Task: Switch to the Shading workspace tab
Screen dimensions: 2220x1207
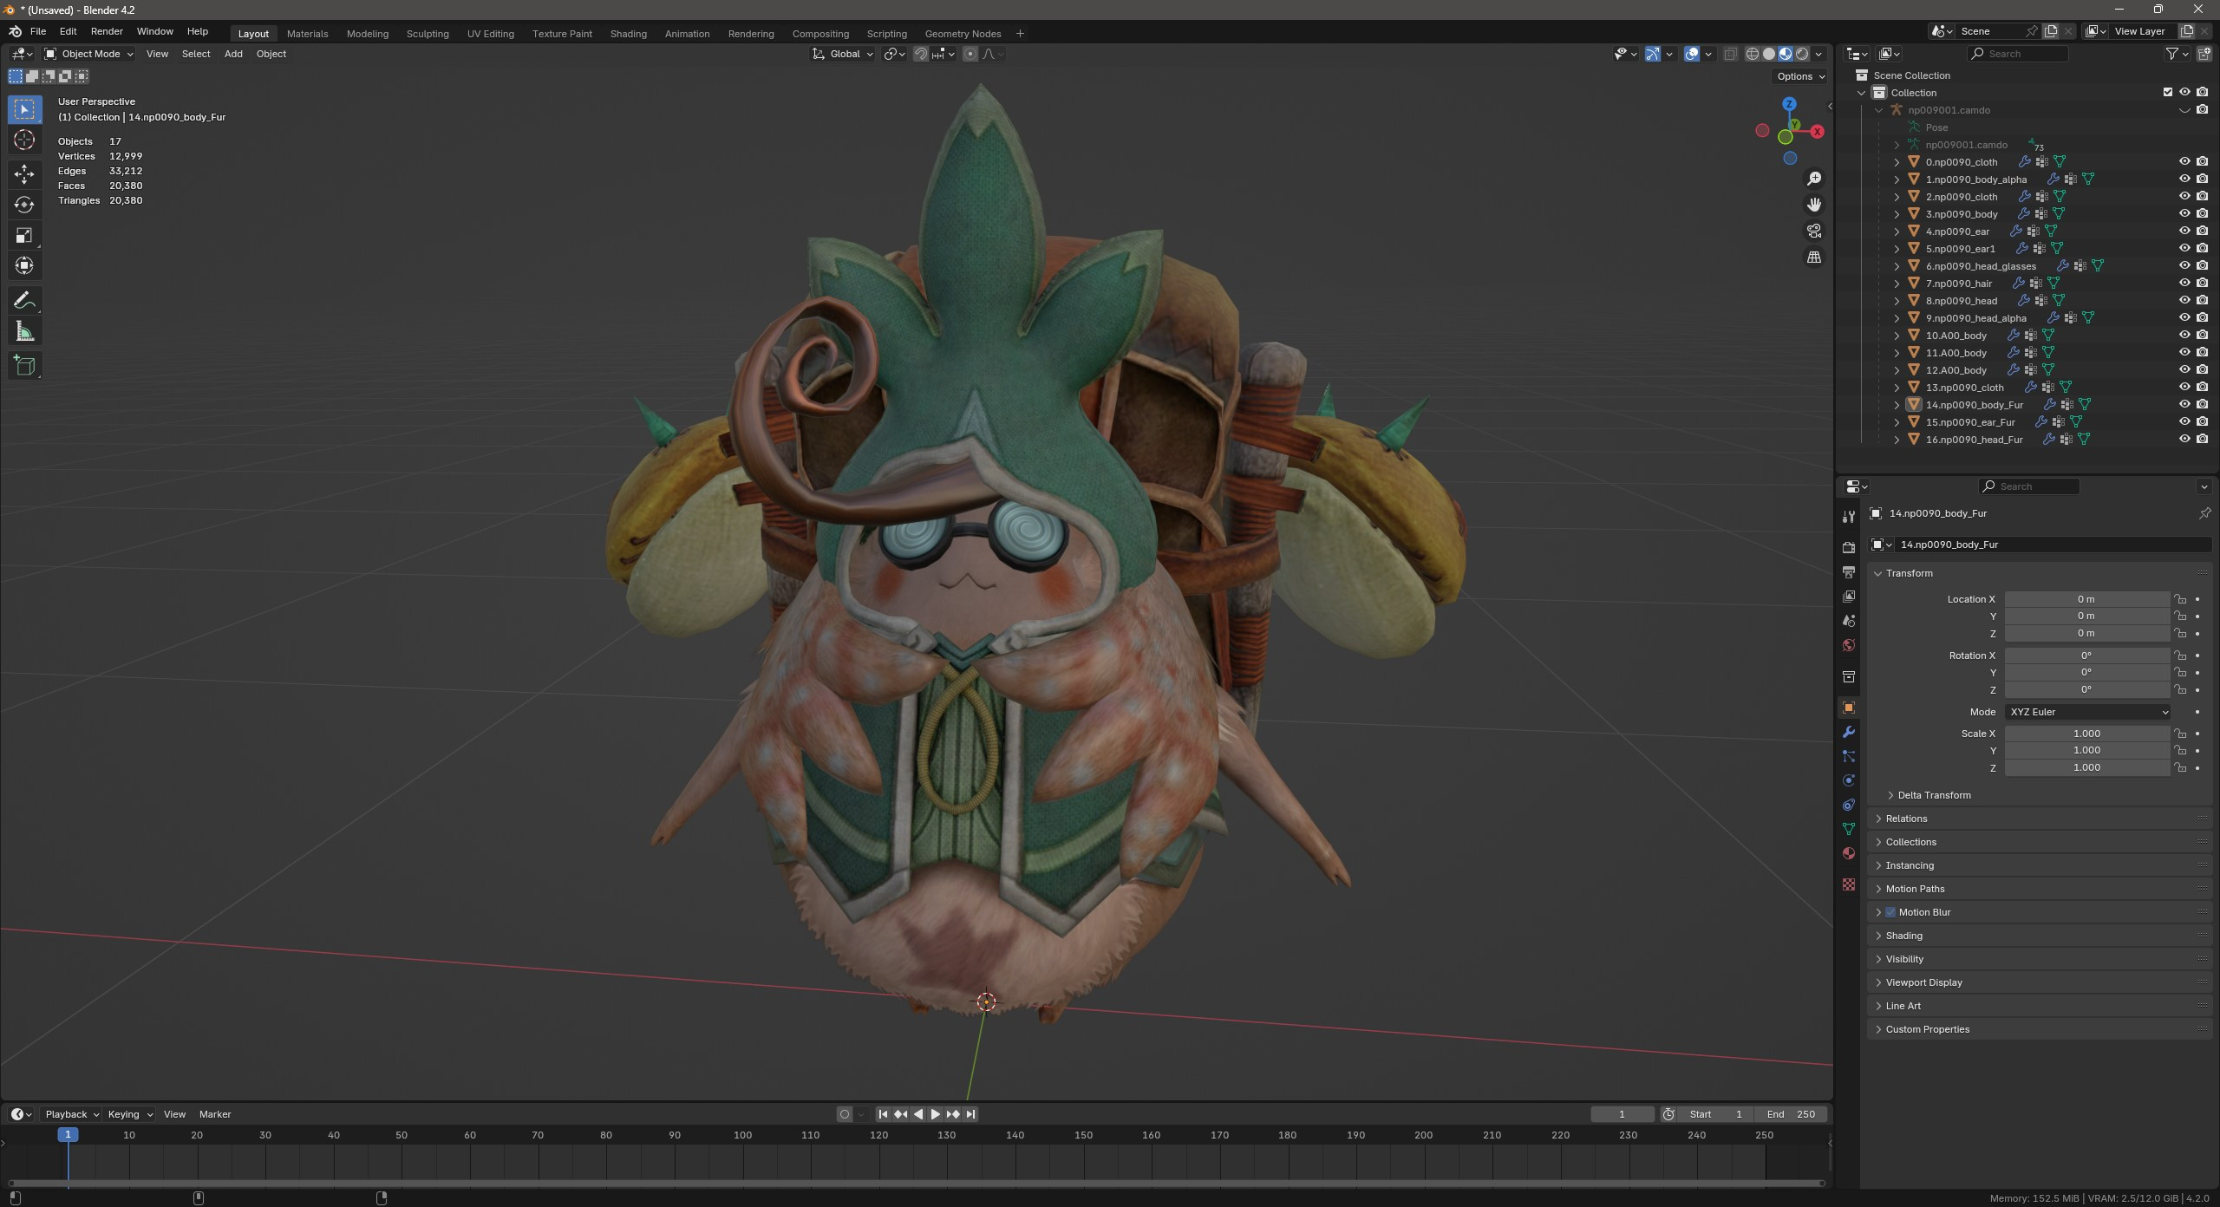Action: (x=629, y=34)
